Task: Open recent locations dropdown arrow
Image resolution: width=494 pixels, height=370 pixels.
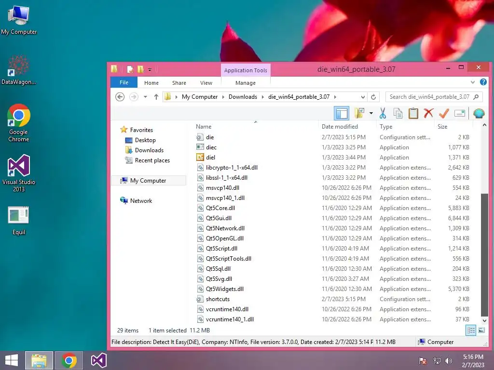Action: tap(145, 97)
